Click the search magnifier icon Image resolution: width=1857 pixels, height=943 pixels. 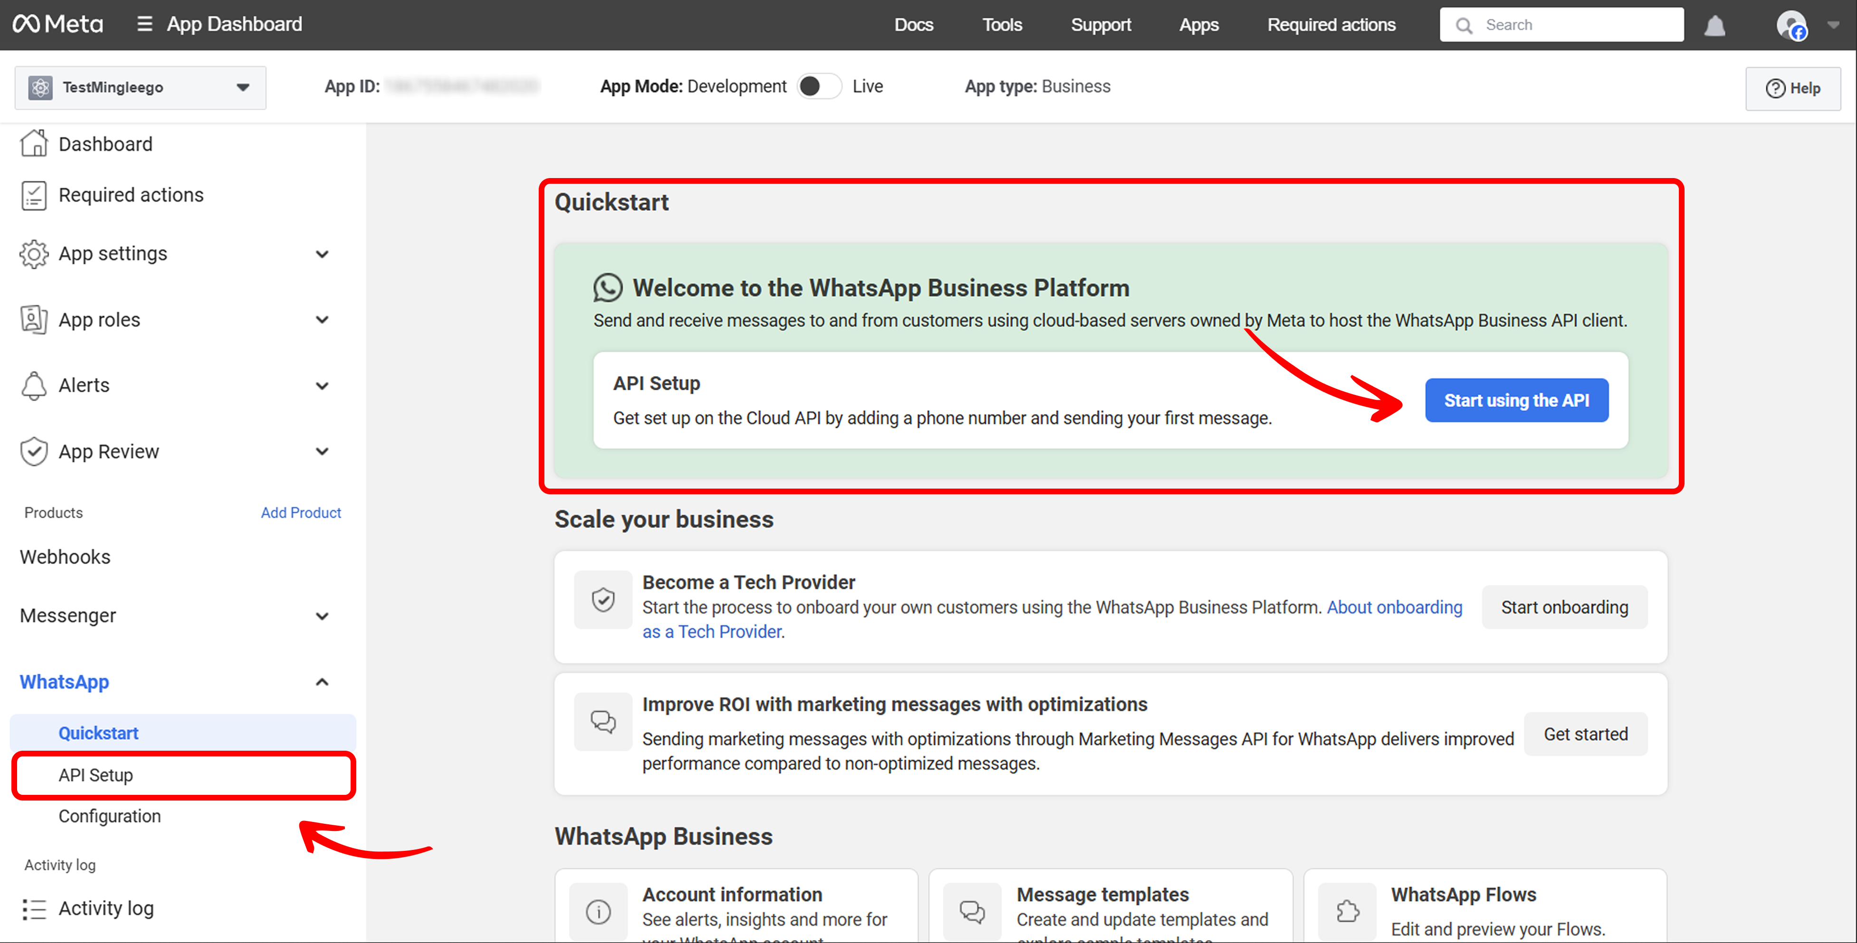click(1464, 25)
